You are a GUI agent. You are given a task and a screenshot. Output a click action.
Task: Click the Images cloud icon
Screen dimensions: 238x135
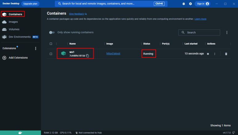(x=4, y=22)
